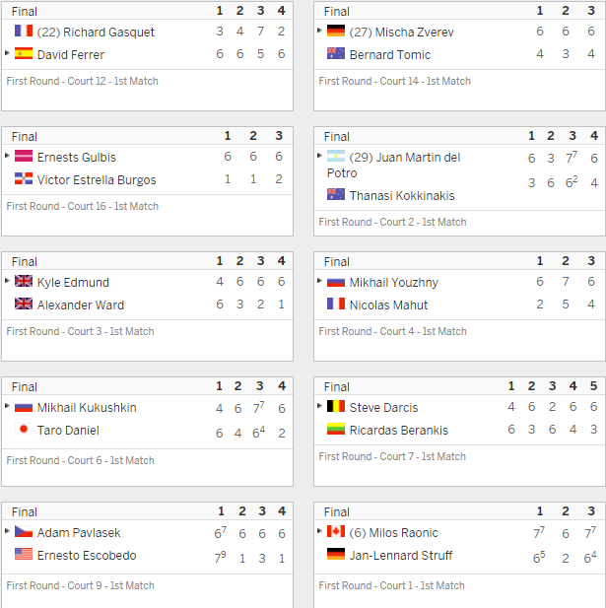606x608 pixels.
Task: Click the Spanish flag next to David Ferrer
Action: [24, 53]
